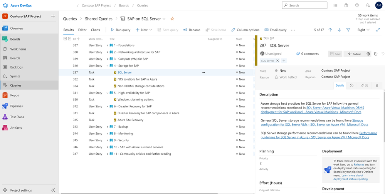Viewport: 385px width, 194px height.
Task: Open the AM profile avatar
Action: [x=378, y=5]
